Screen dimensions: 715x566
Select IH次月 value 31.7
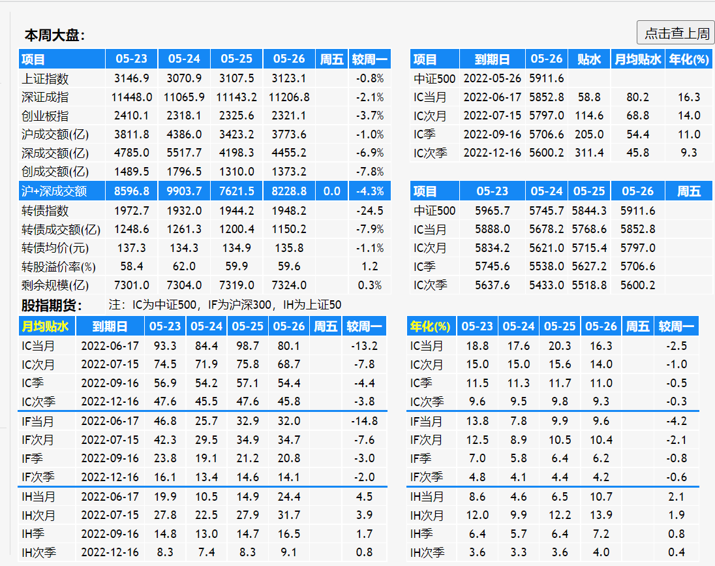pos(289,515)
